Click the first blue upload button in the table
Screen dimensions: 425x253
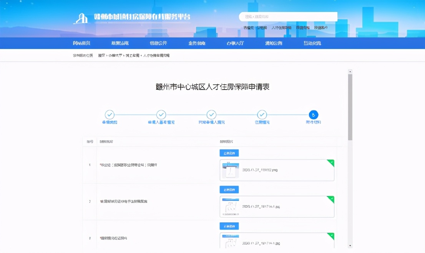[x=230, y=153]
